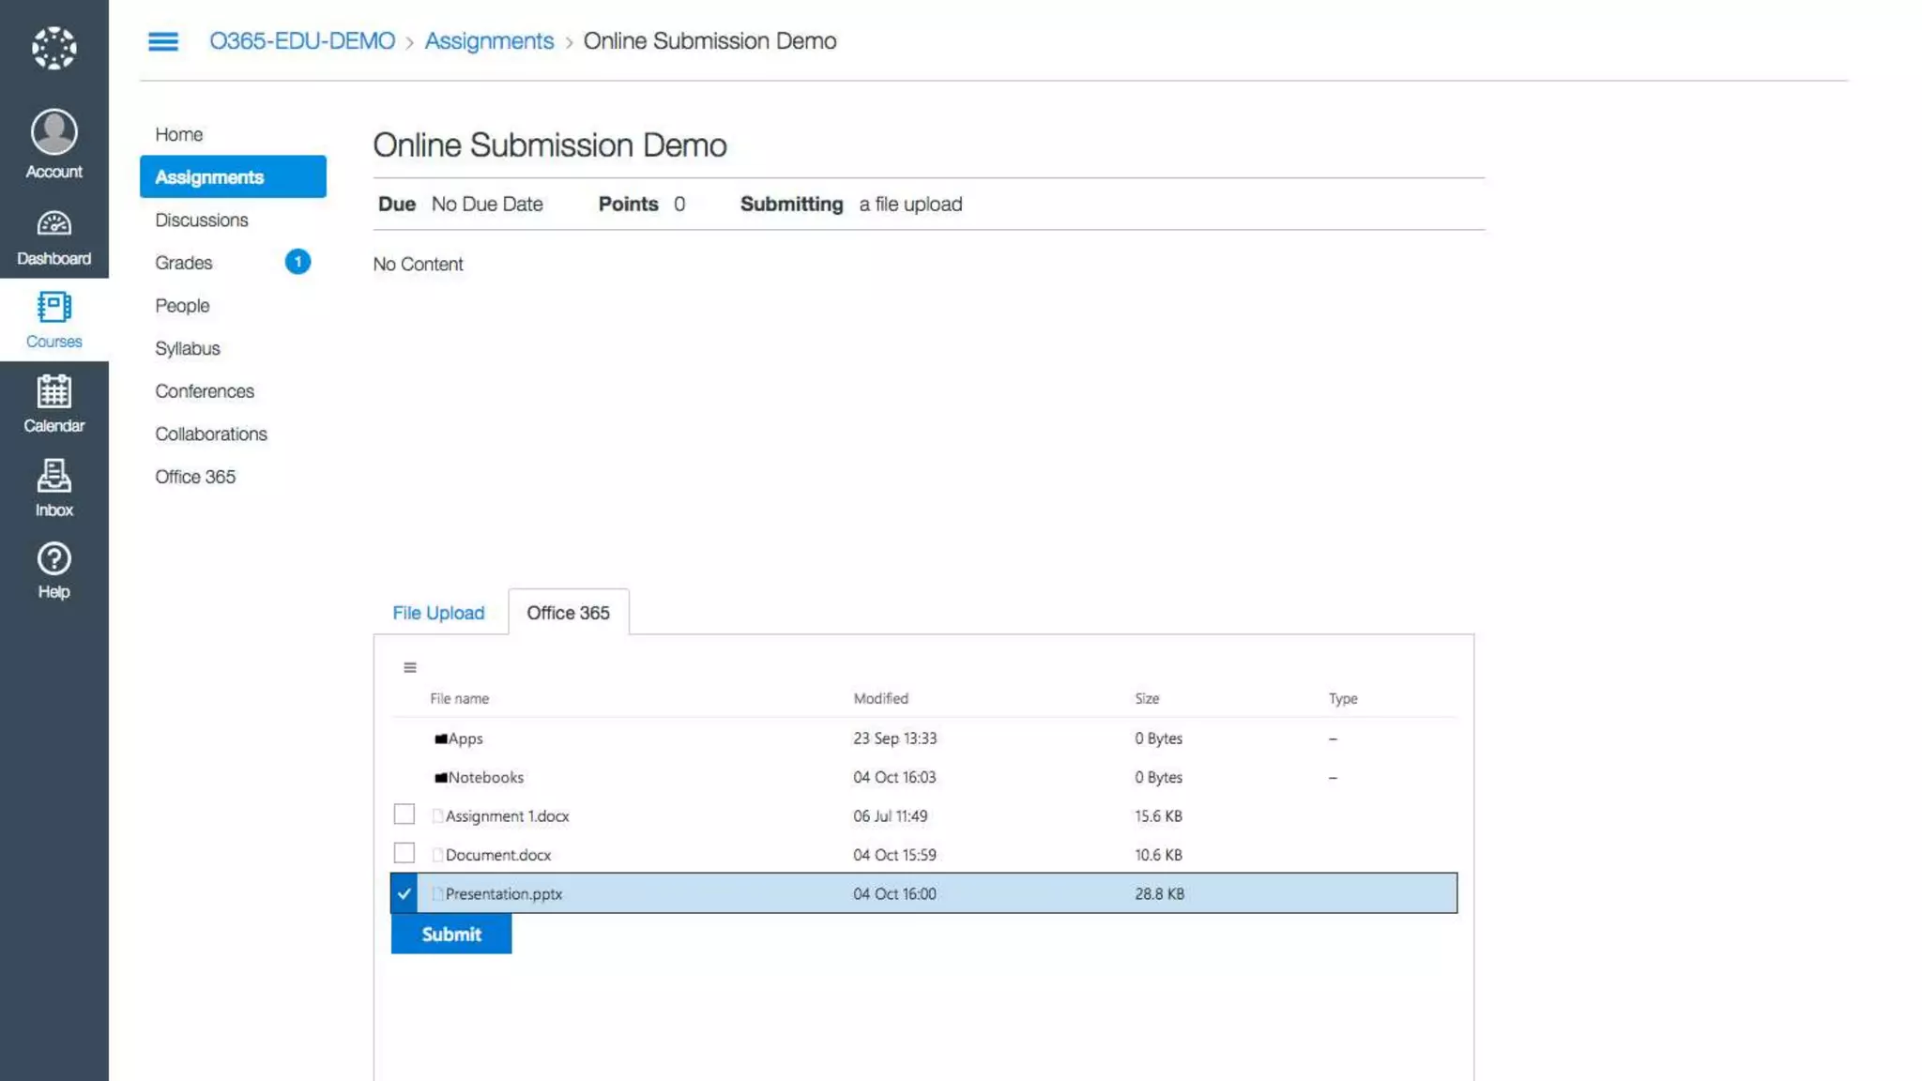Uncheck the Presentation.pptx checkbox
Image resolution: width=1922 pixels, height=1081 pixels.
(404, 893)
